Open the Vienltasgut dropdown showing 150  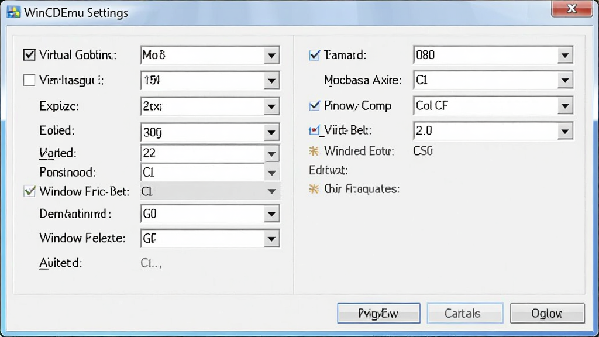(210, 81)
